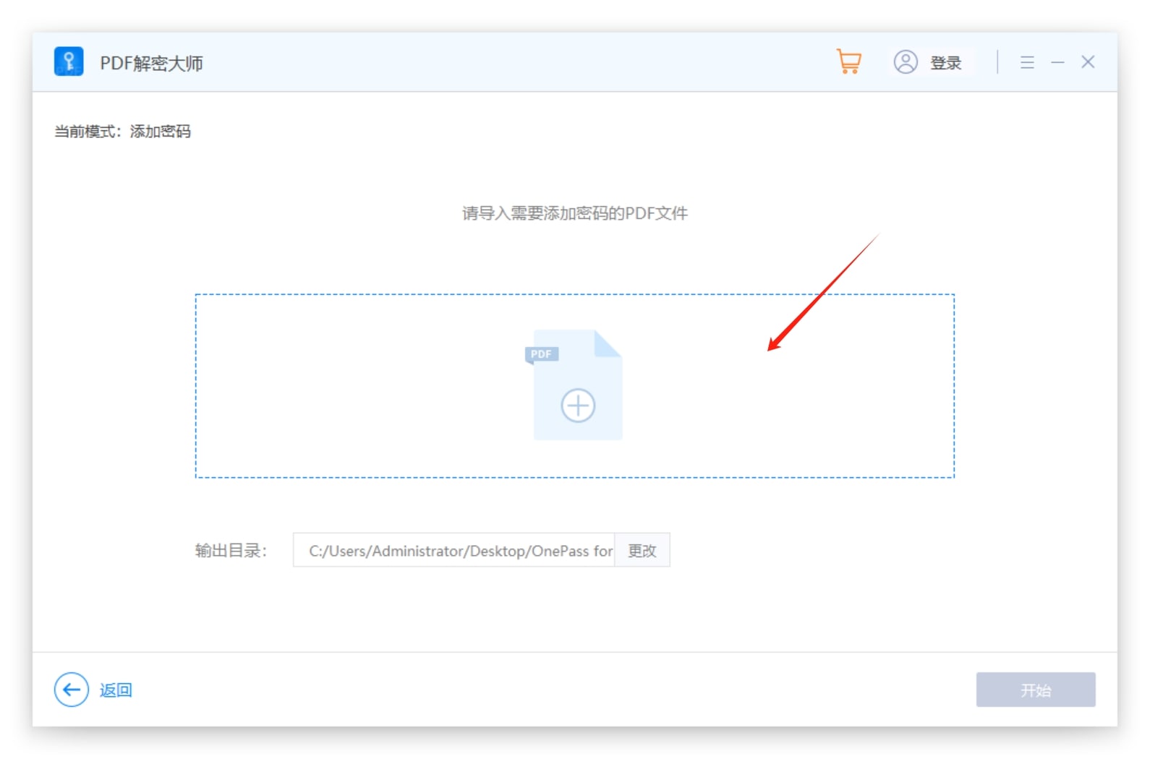Click the circled plus add-file icon

coord(578,406)
